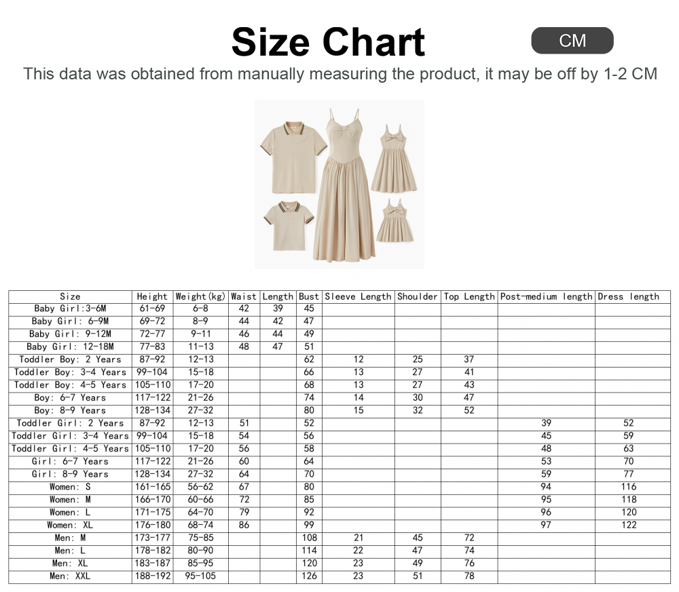Click the Women: XL dress length value 122
Viewport: 679px width, 592px height.
[629, 525]
